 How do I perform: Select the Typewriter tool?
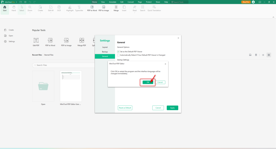[79, 8]
